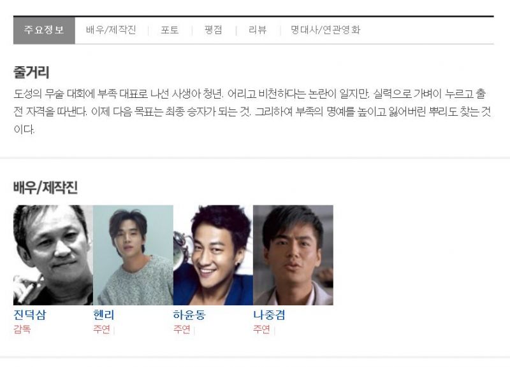Open the 평점 tab
Screen dimensions: 510x367
[x=214, y=30]
